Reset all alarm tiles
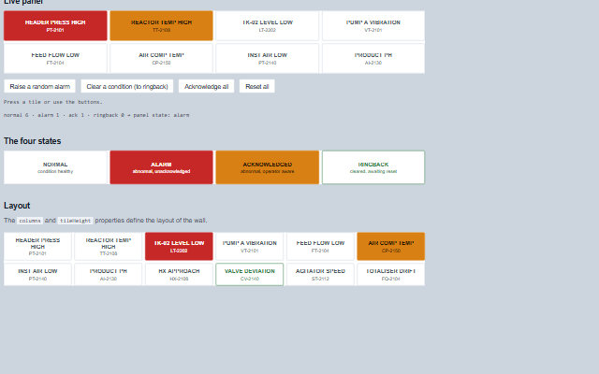599x374 pixels. pos(257,86)
